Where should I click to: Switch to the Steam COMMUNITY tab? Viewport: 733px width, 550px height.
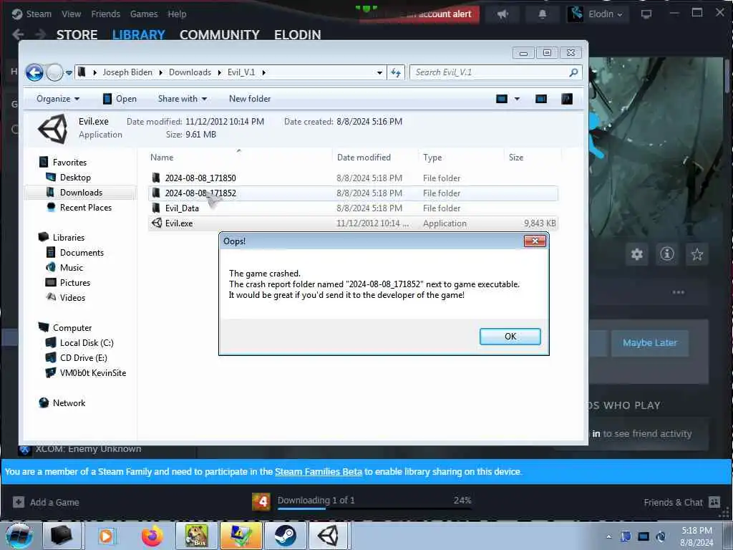click(x=219, y=34)
